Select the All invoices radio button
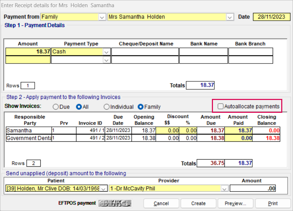Image resolution: width=293 pixels, height=211 pixels. (79, 107)
